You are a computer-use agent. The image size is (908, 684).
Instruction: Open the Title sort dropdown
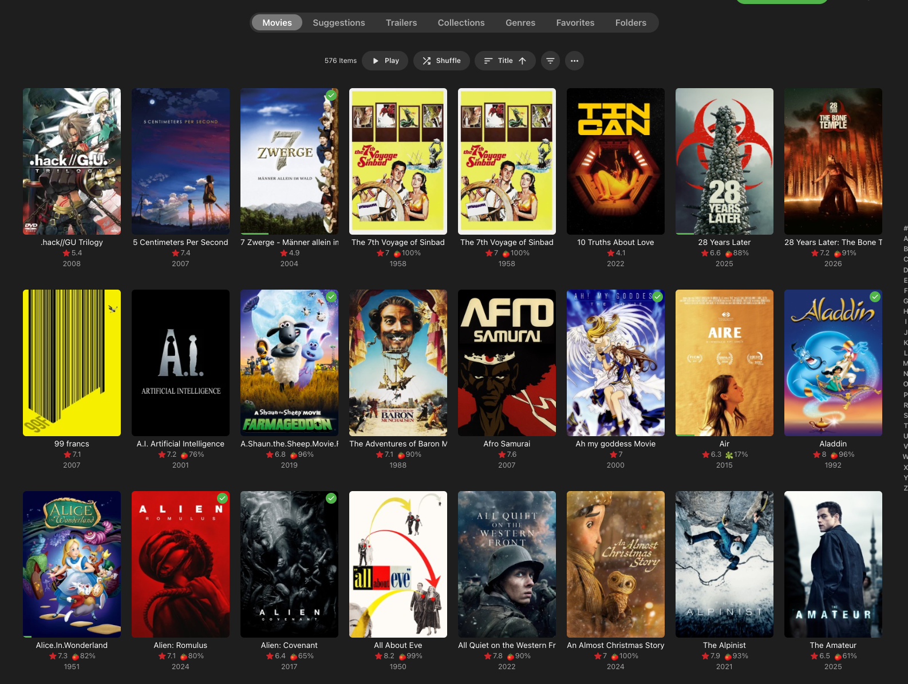point(505,61)
